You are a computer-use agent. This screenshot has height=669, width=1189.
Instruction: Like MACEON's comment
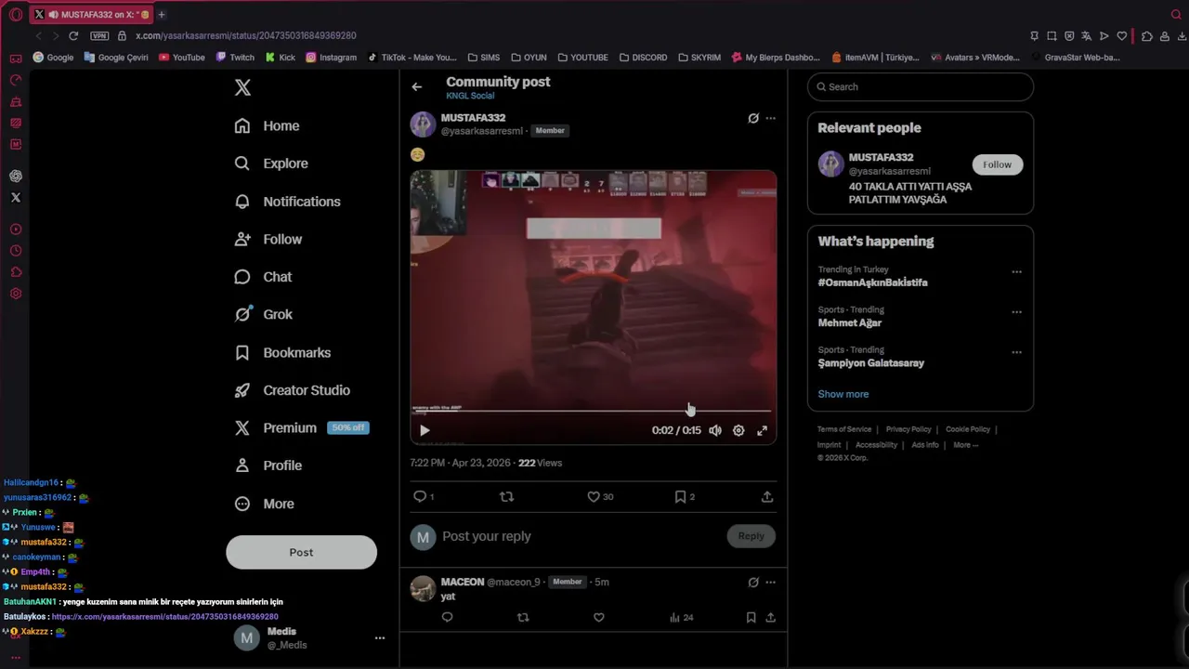(x=599, y=617)
